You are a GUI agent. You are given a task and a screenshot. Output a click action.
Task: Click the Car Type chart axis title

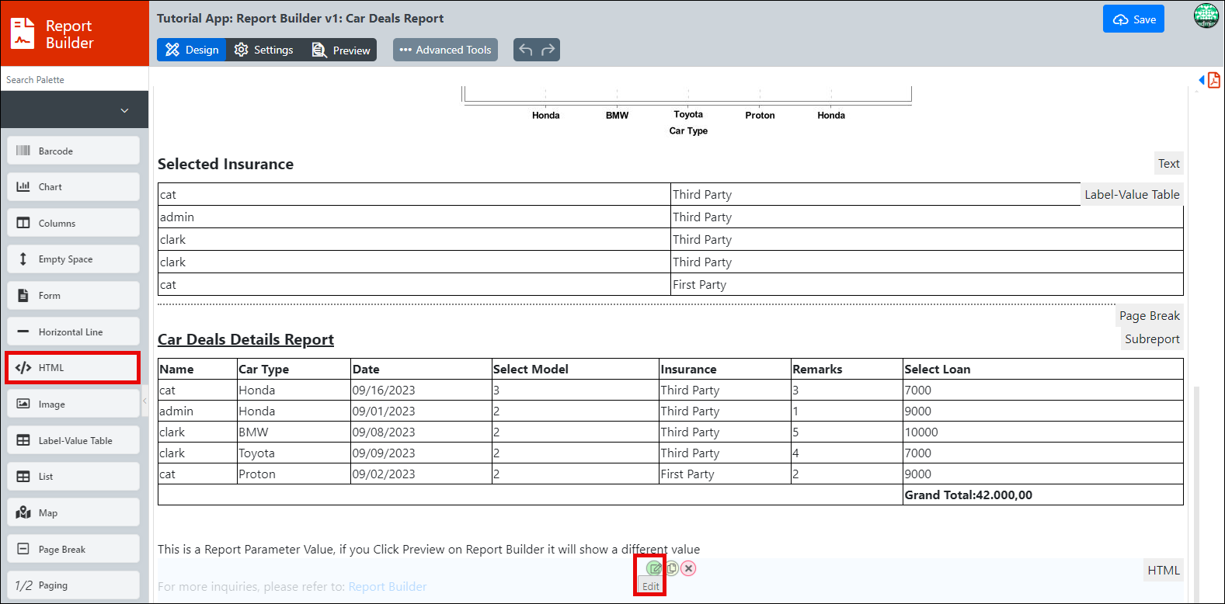point(688,131)
